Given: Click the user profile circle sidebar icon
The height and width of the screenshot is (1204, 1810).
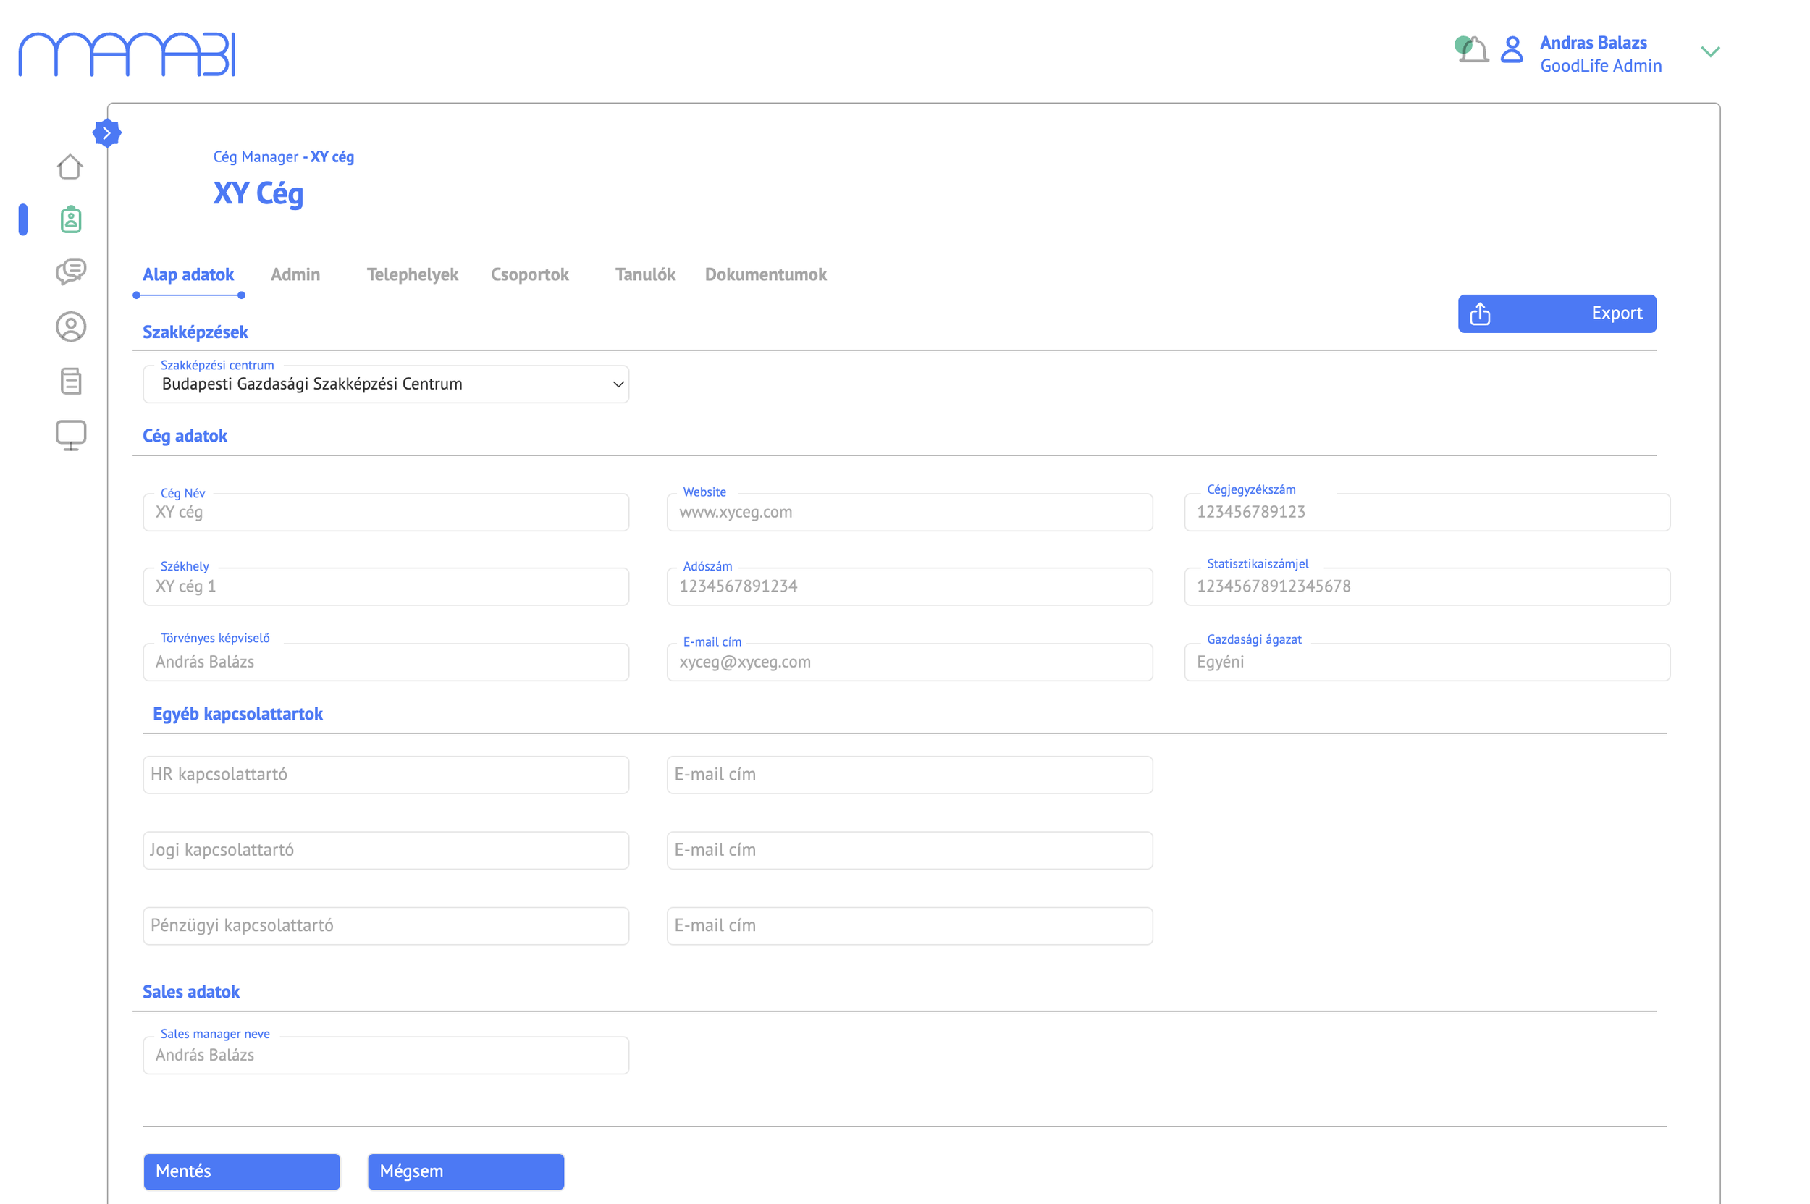Looking at the screenshot, I should coord(71,327).
